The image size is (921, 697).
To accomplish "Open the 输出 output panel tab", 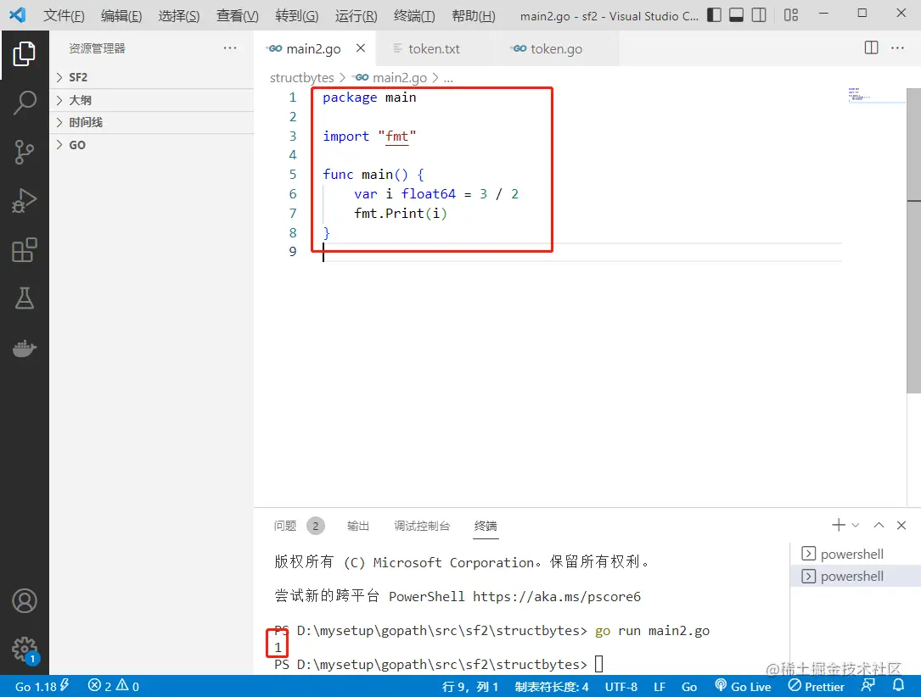I will [x=357, y=526].
